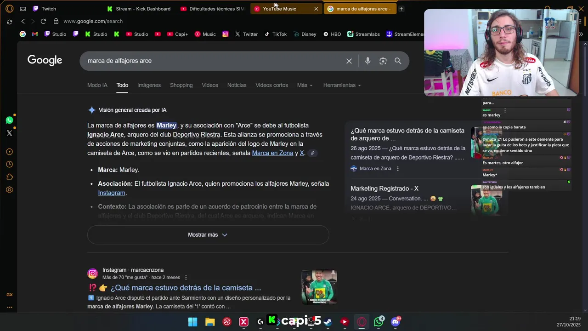Open the extensions cube in the sidebar

coord(9,177)
